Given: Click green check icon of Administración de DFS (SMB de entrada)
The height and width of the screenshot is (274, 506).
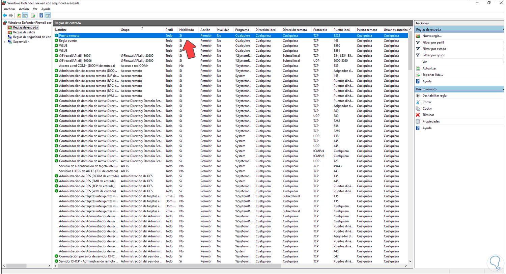Looking at the screenshot, I should [x=56, y=181].
